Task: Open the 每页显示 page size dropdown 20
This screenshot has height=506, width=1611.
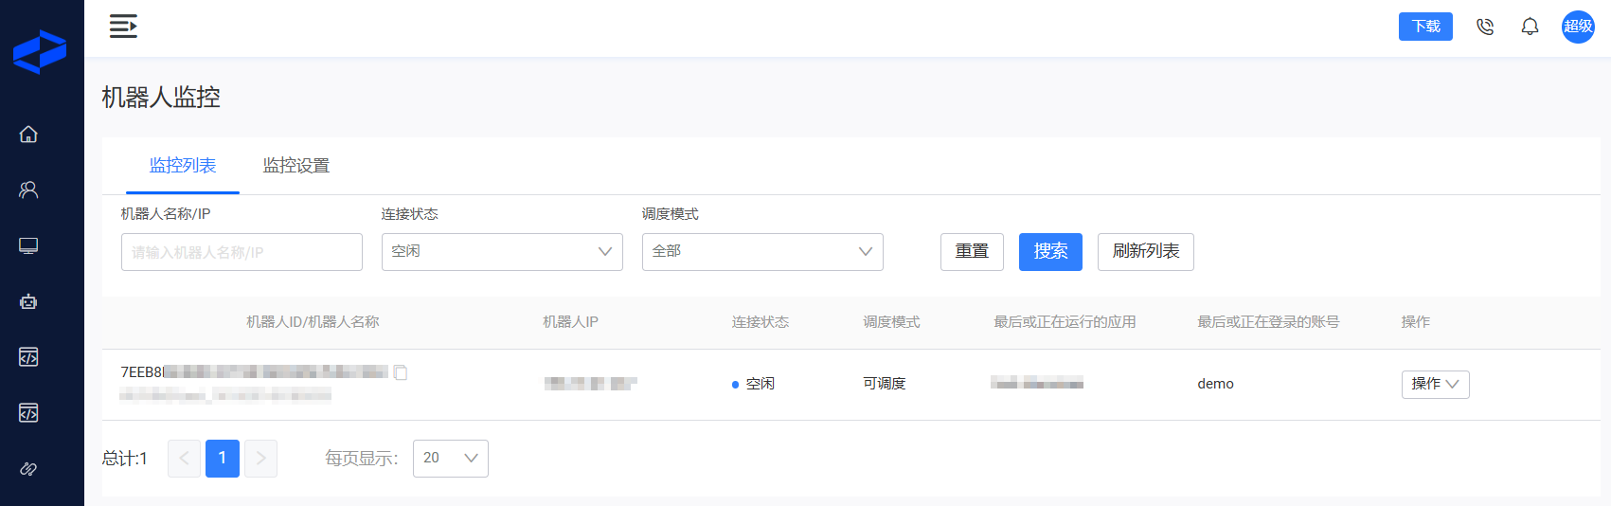Action: click(451, 459)
